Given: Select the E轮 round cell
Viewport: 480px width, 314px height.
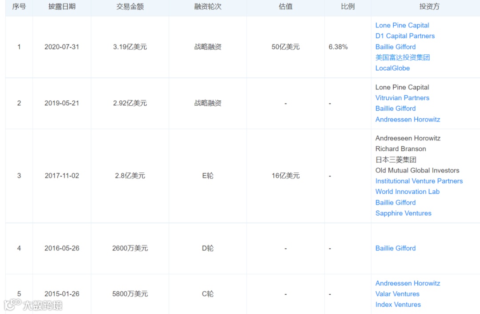Looking at the screenshot, I should (208, 176).
